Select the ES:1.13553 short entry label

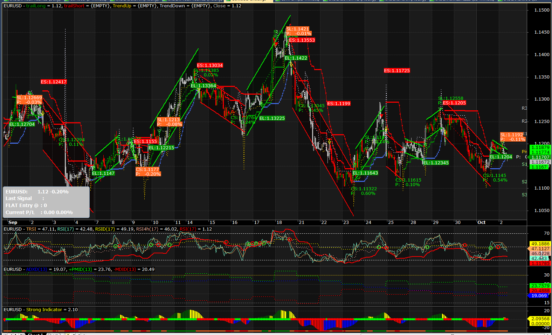point(302,40)
